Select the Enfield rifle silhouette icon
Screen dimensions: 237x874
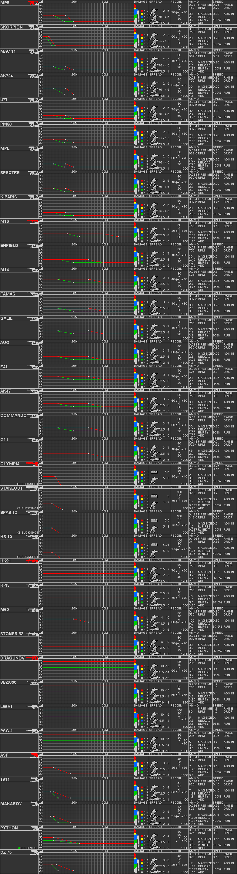click(33, 245)
